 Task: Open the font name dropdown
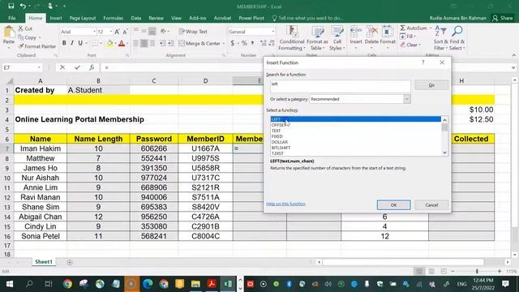(94, 32)
